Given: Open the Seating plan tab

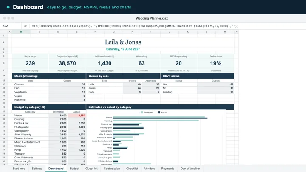Looking at the screenshot, I should 112,169.
